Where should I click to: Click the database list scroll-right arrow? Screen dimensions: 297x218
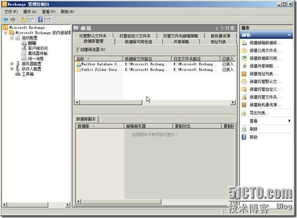233,102
